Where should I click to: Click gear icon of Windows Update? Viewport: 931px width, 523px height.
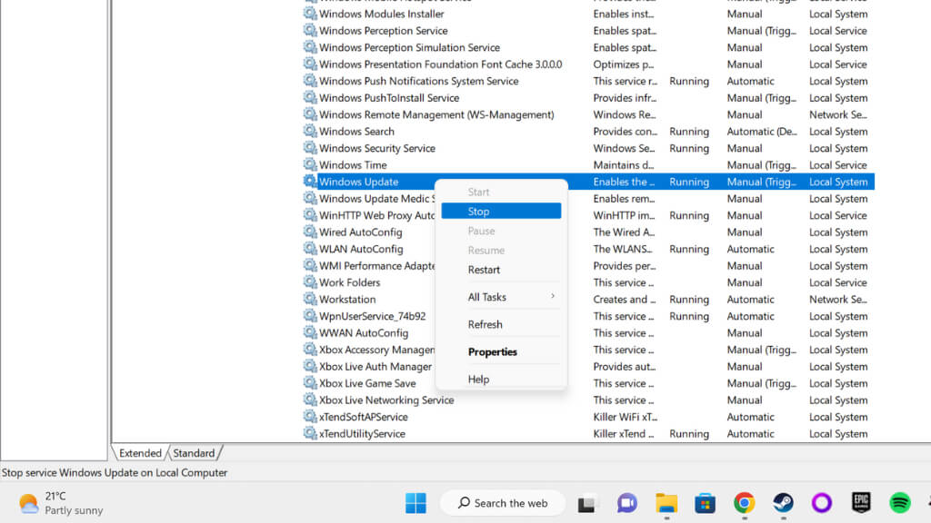pyautogui.click(x=310, y=182)
